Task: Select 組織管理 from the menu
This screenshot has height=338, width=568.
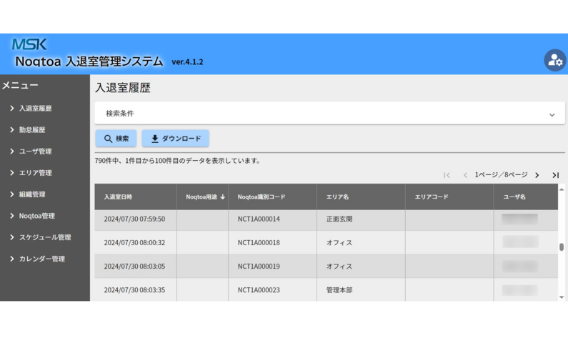Action: coord(31,194)
